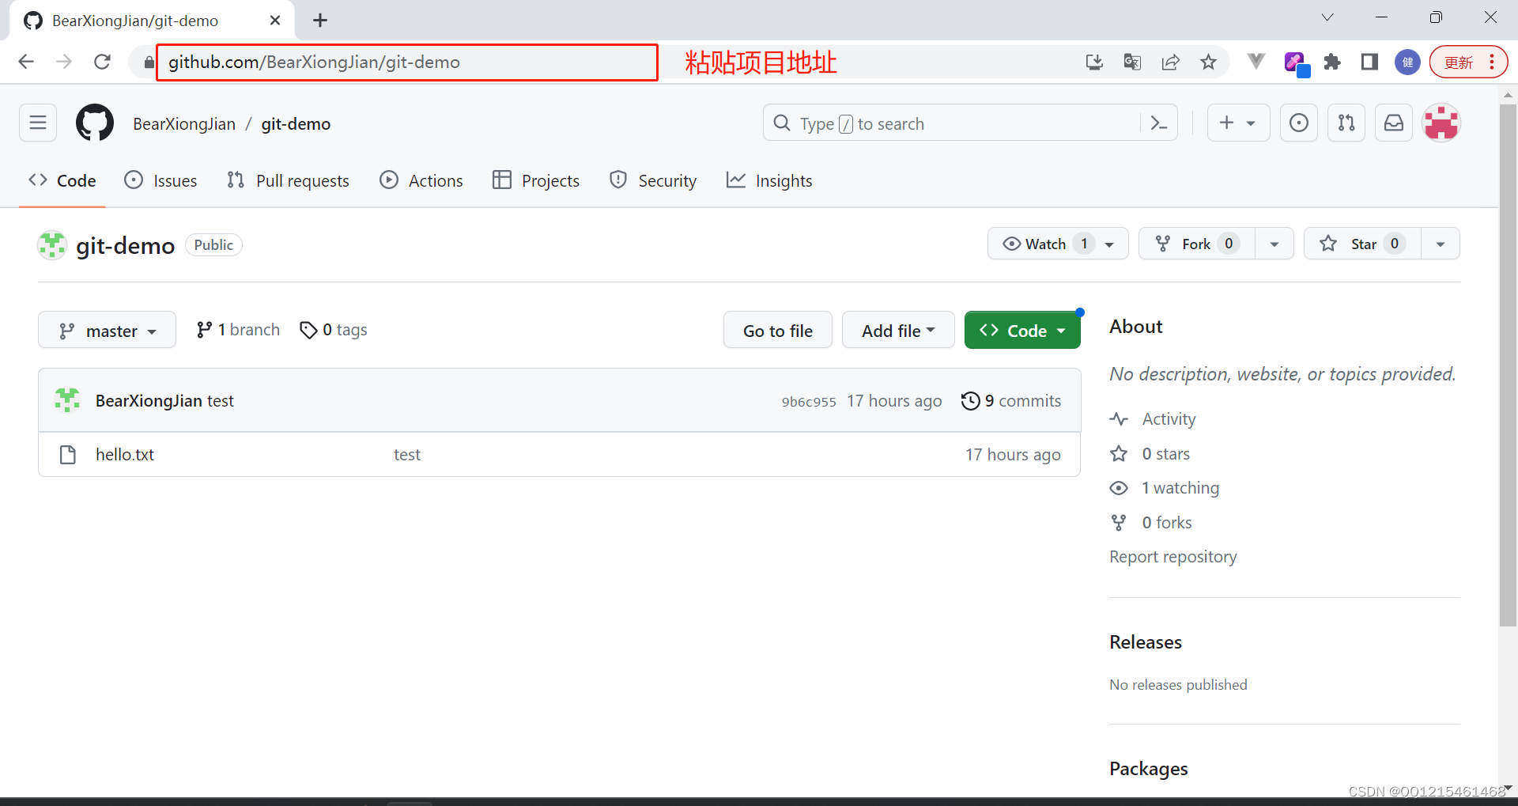1518x806 pixels.
Task: Switch to the Code tab
Action: pos(62,181)
